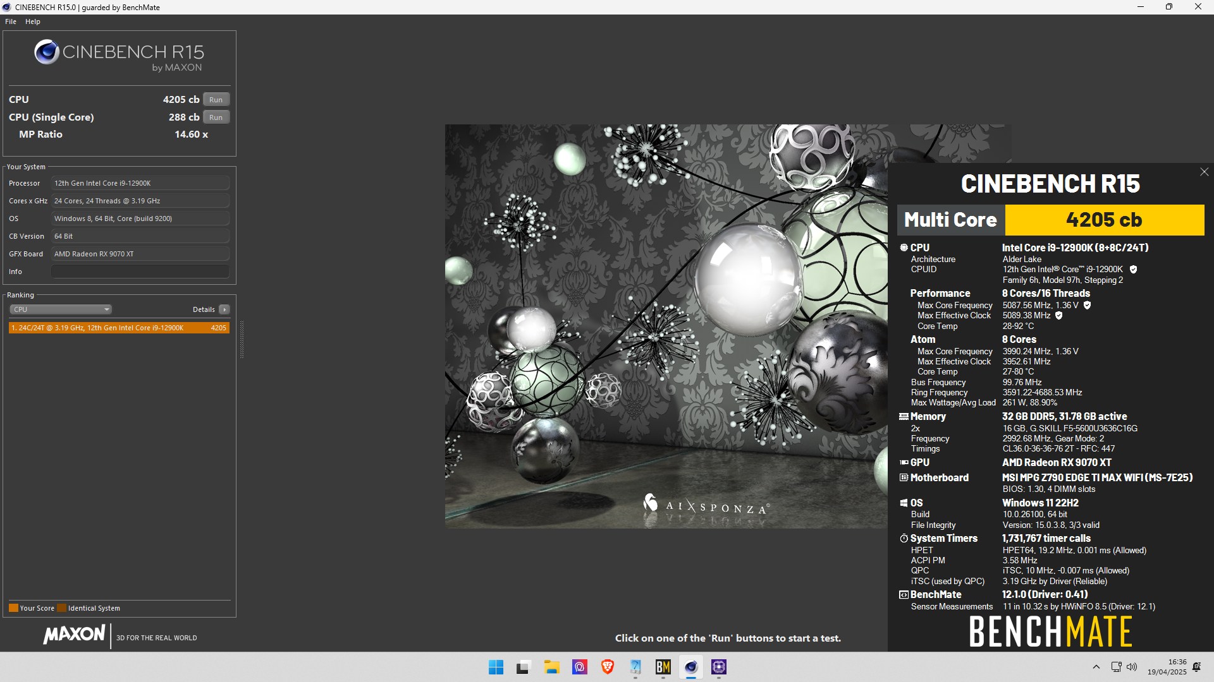Click the Info input field
The width and height of the screenshot is (1214, 682).
(x=140, y=272)
